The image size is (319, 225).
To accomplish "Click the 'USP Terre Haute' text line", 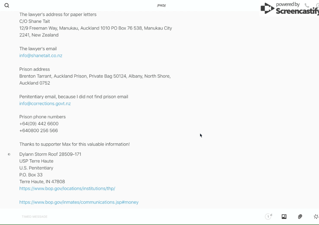I will pyautogui.click(x=36, y=161).
